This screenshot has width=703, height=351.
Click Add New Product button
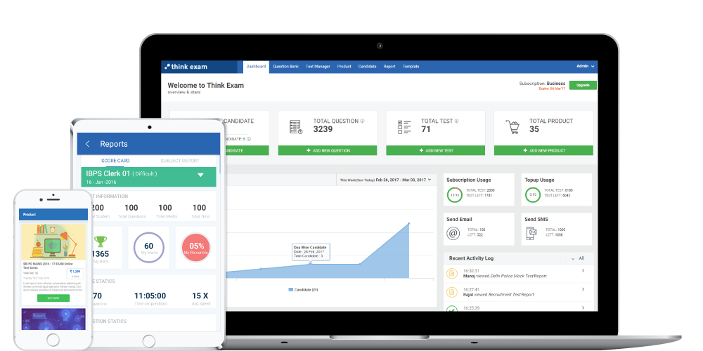(x=543, y=151)
